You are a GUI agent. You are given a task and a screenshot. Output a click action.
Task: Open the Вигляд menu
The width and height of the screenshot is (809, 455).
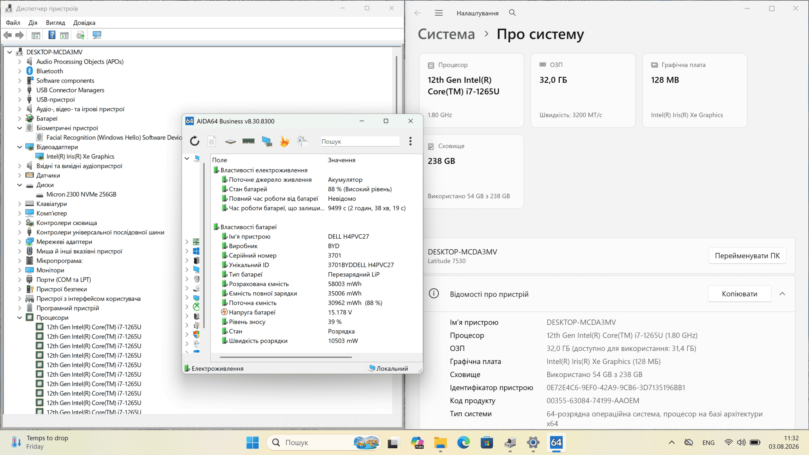[x=56, y=23]
